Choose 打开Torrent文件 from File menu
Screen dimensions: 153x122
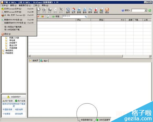pos(19,9)
